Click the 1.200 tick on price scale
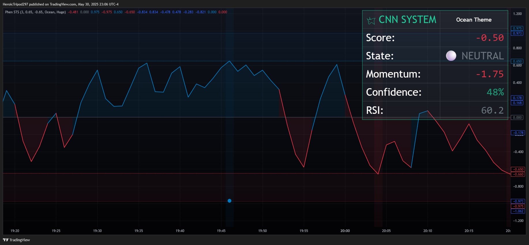The image size is (529, 245). click(x=517, y=14)
